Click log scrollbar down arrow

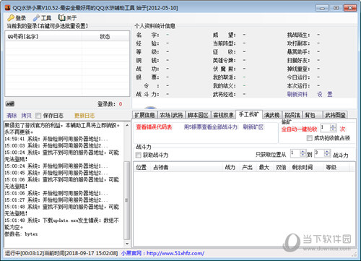(x=127, y=244)
